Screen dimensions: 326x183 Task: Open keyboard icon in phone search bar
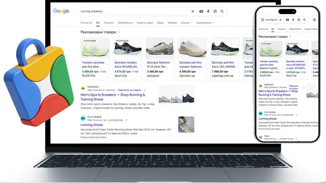[287, 20]
